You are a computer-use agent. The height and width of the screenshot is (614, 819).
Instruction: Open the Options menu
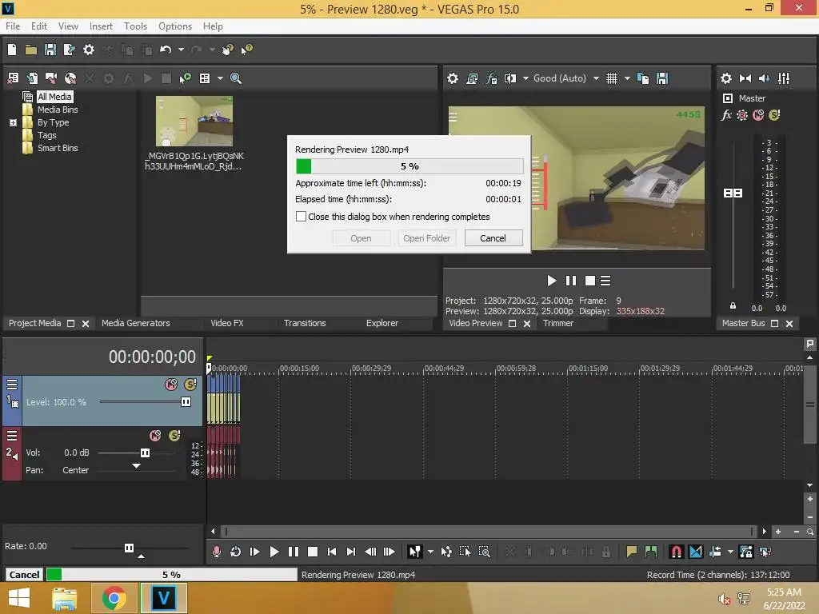click(175, 26)
